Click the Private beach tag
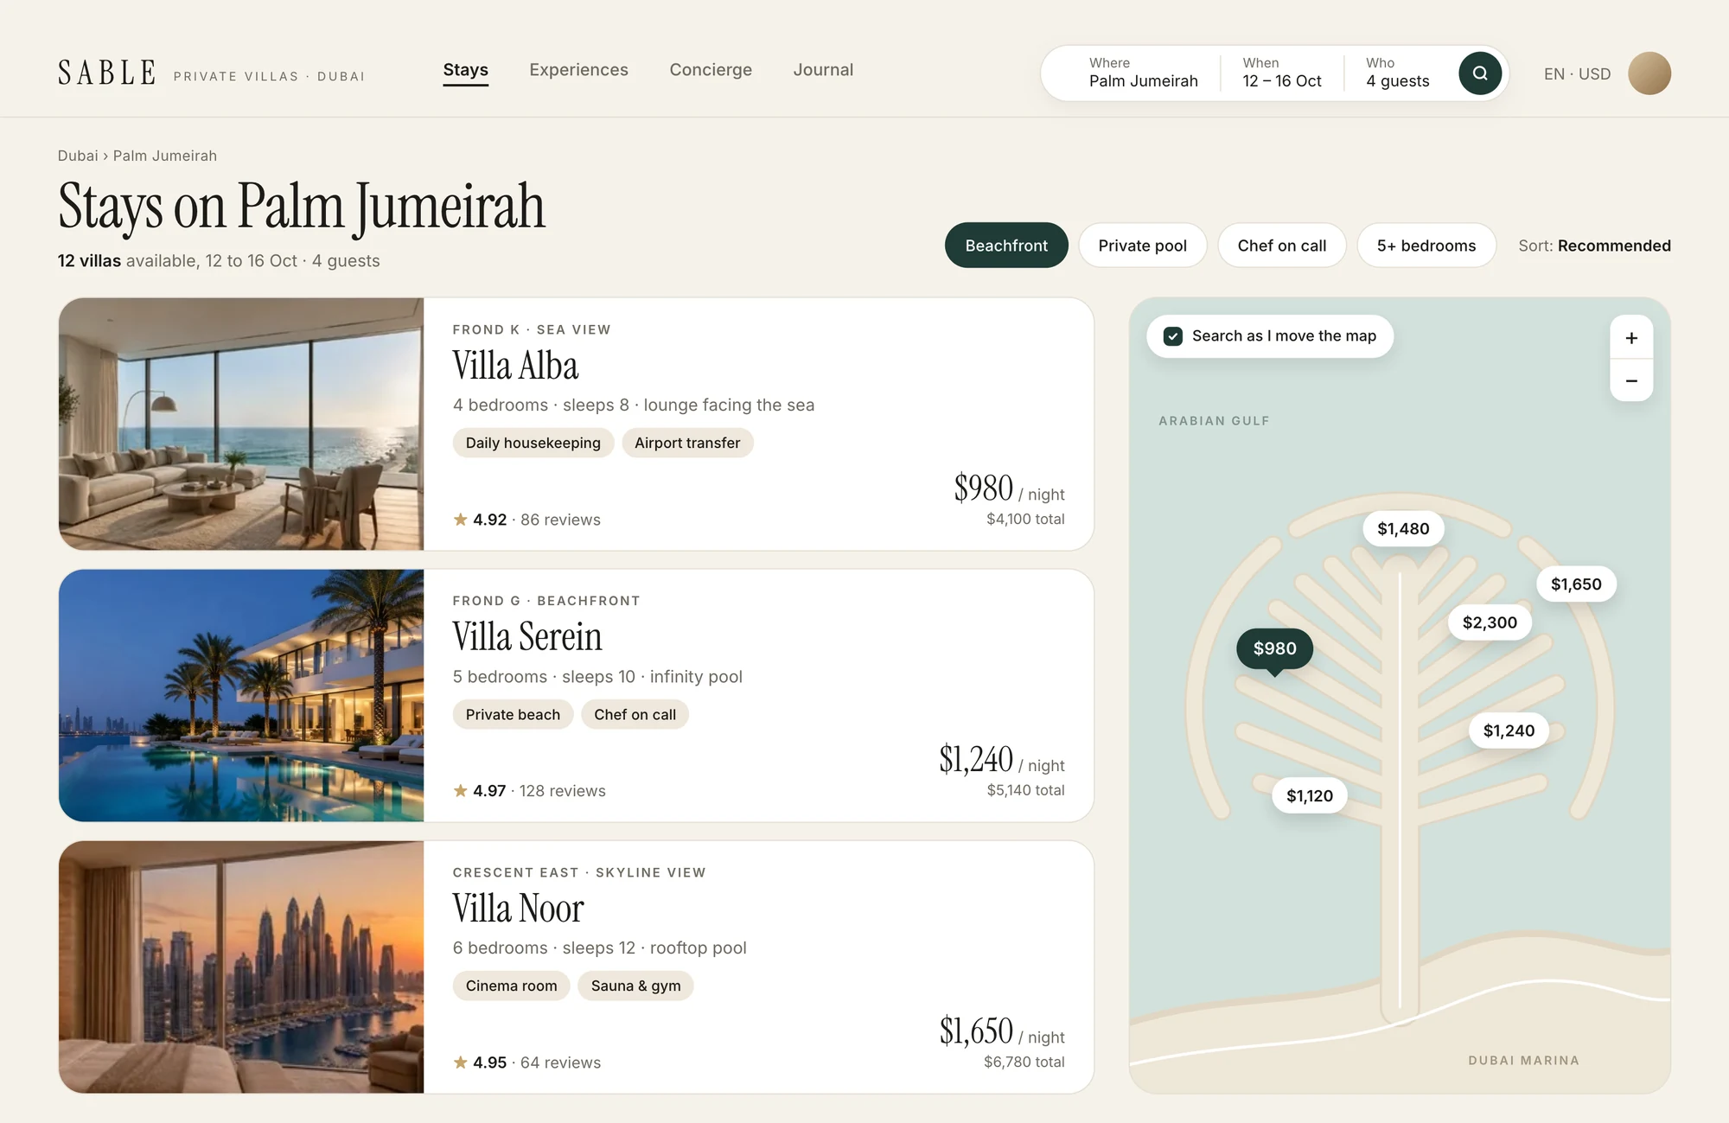The image size is (1729, 1123). point(513,714)
